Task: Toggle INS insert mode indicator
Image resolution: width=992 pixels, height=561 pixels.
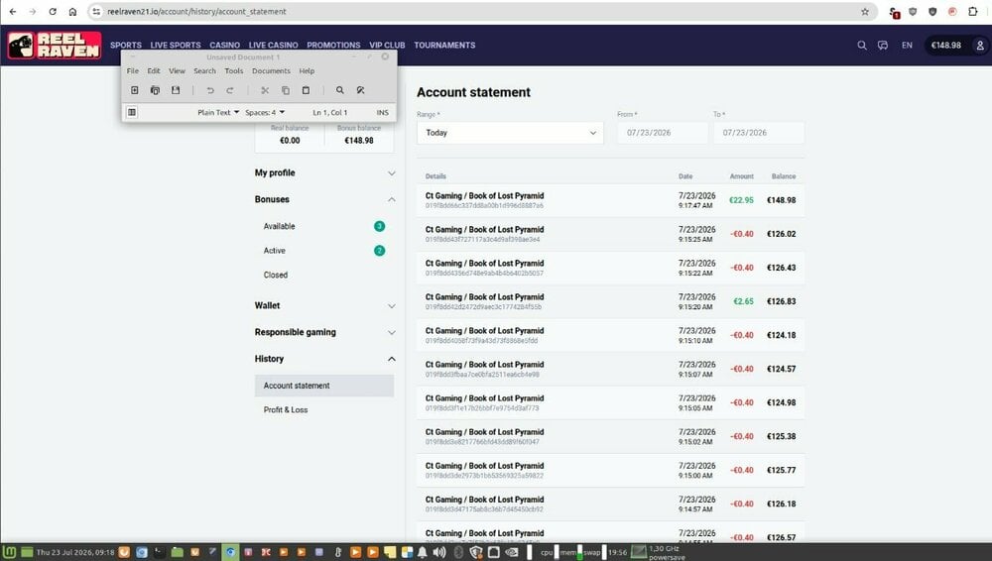Action: [x=383, y=113]
